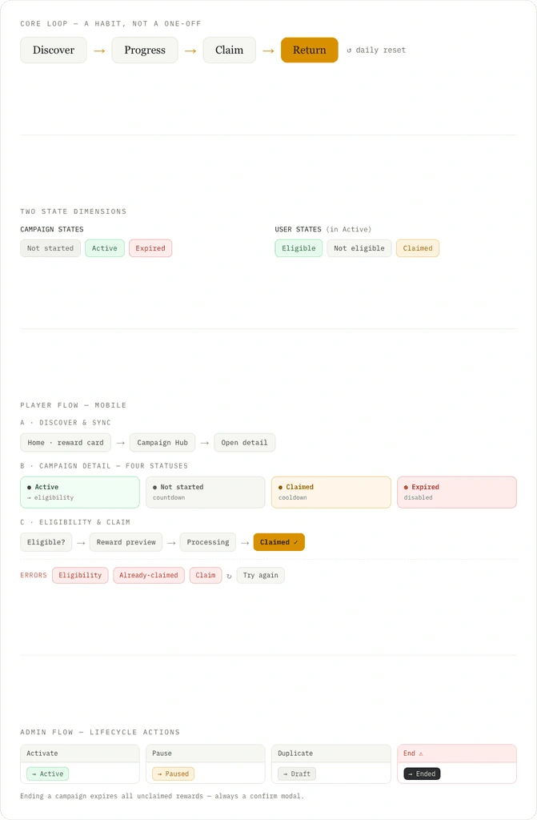Click the retry icon before Try again
The image size is (537, 820).
point(229,576)
